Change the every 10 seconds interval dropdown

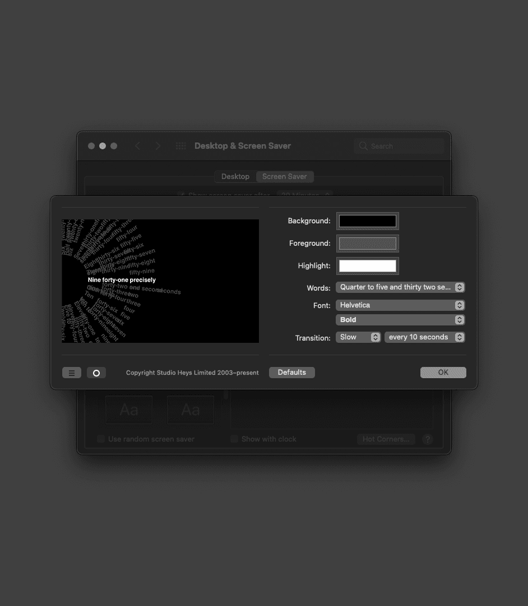coord(424,337)
